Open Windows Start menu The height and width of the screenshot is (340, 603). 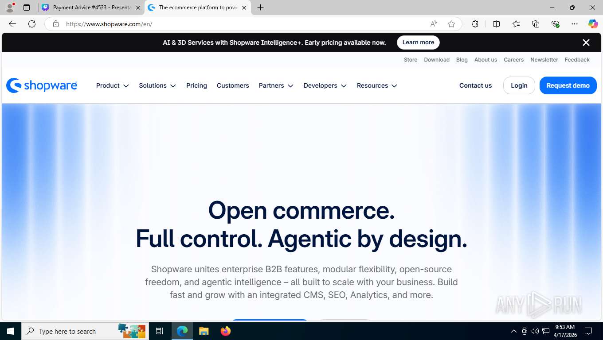[11, 331]
